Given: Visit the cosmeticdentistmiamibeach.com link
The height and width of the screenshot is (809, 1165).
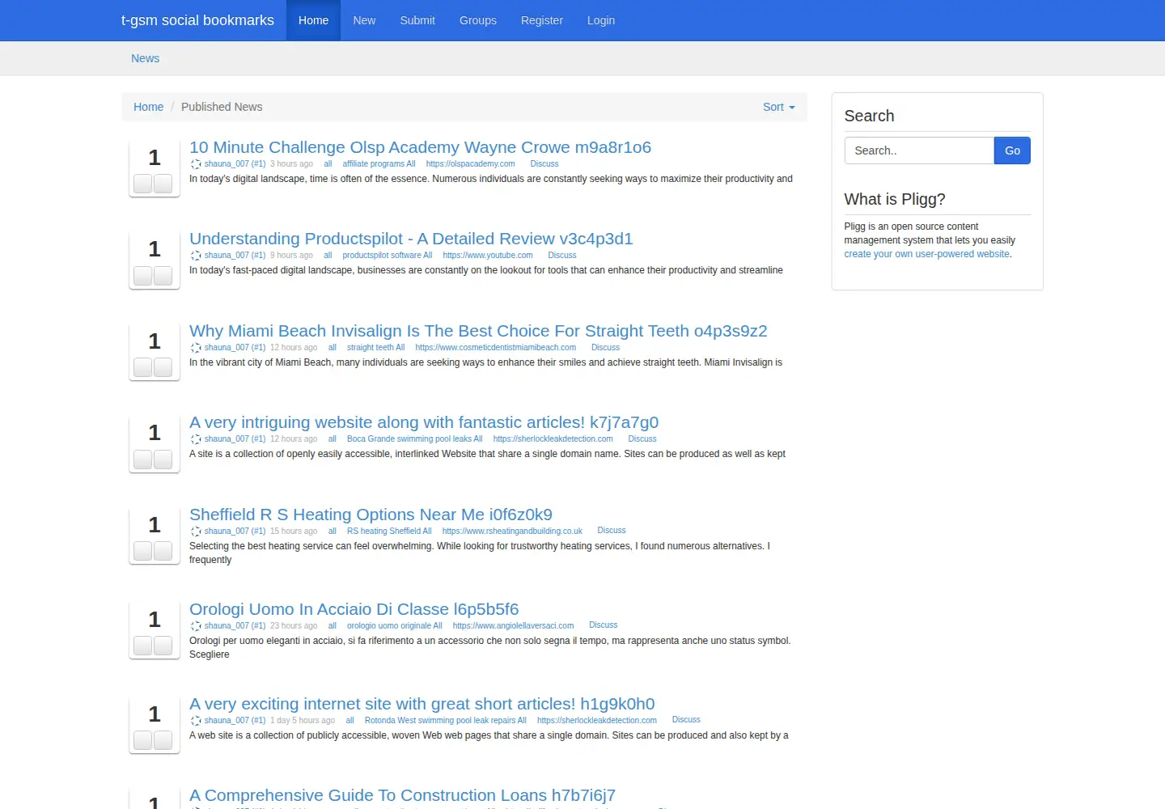Looking at the screenshot, I should 496,347.
